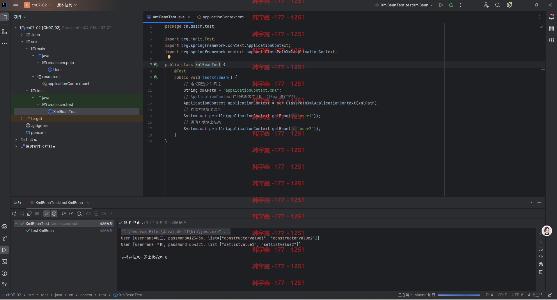Rerun failed tests icon

(x=22, y=214)
